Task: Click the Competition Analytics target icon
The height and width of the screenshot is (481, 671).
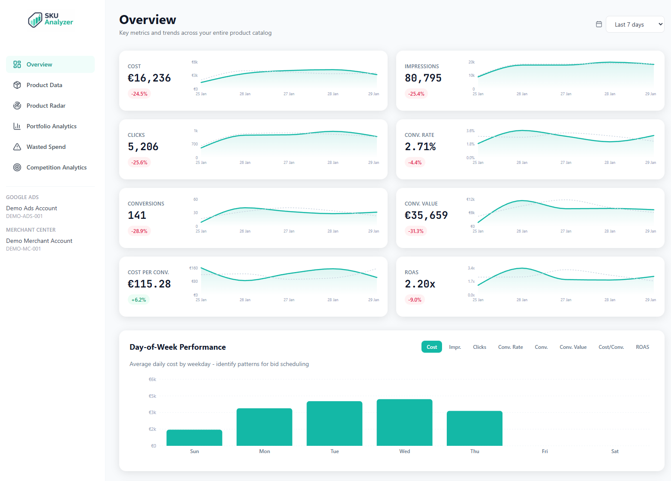Action: (17, 167)
